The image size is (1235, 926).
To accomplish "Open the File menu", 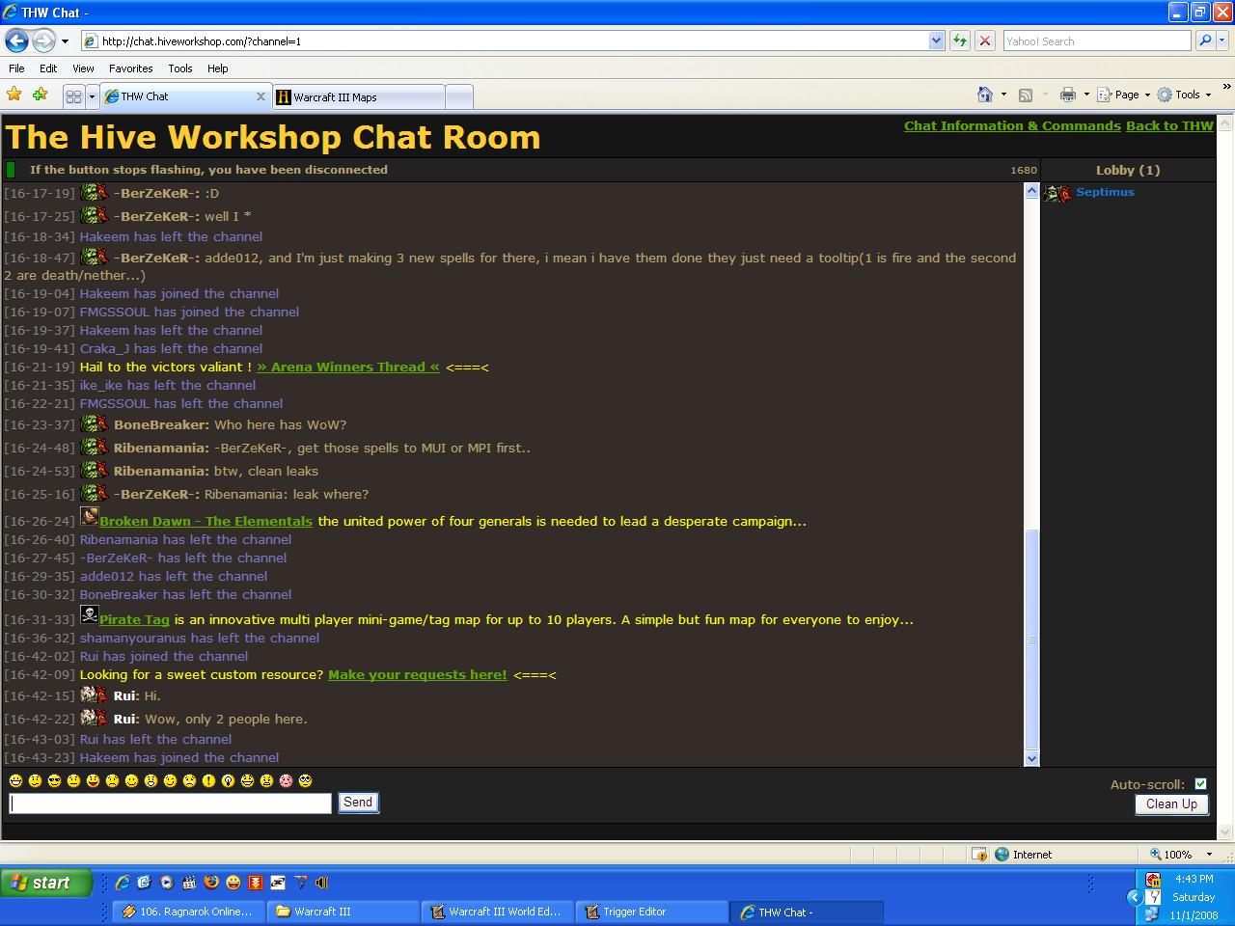I will point(16,68).
